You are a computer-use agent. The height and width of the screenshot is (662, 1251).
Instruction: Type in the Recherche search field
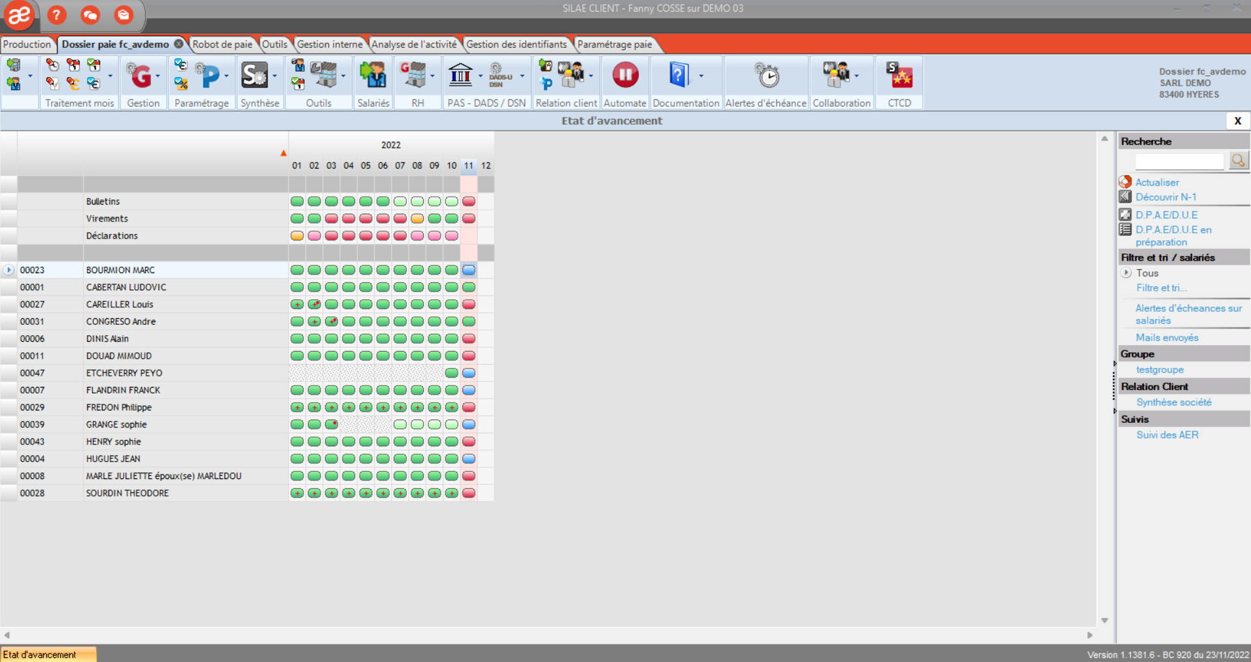click(1179, 161)
